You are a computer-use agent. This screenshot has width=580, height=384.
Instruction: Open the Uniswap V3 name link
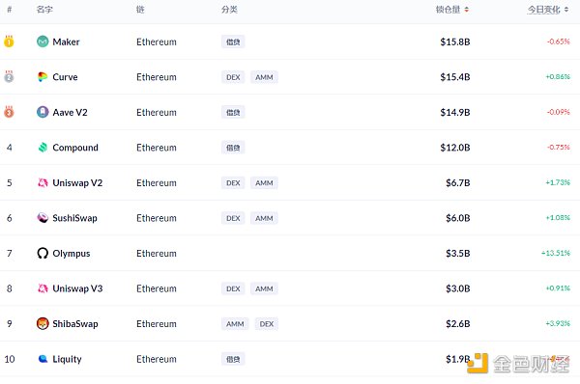click(77, 288)
